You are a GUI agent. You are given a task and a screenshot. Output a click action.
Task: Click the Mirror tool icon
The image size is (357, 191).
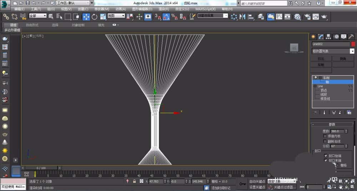[243, 16]
